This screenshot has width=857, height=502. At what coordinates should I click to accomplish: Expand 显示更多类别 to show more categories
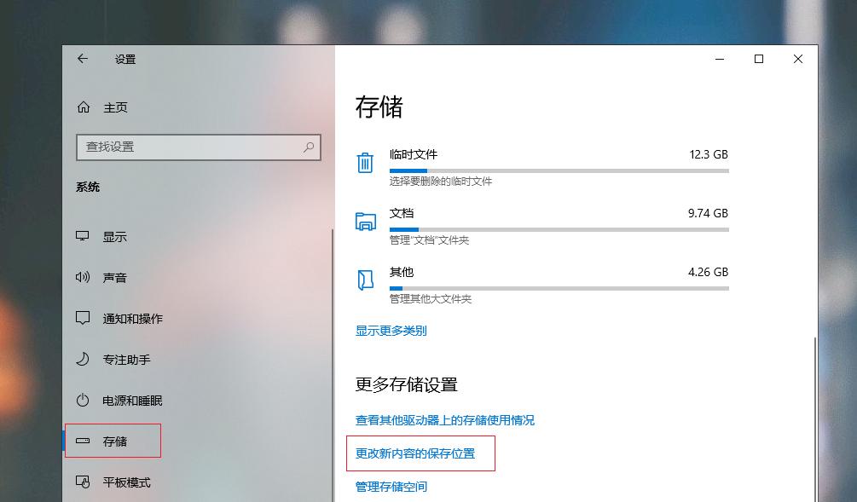click(391, 331)
